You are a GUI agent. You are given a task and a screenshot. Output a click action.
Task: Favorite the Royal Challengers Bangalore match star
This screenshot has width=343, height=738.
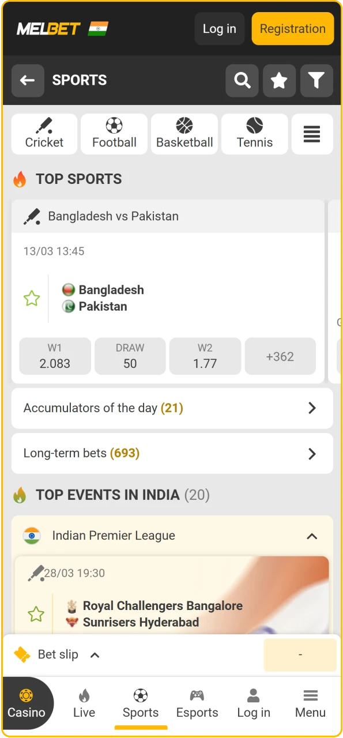click(36, 613)
